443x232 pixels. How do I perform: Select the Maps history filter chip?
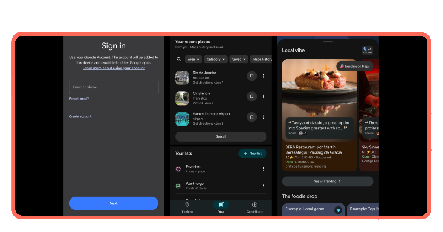pos(261,59)
